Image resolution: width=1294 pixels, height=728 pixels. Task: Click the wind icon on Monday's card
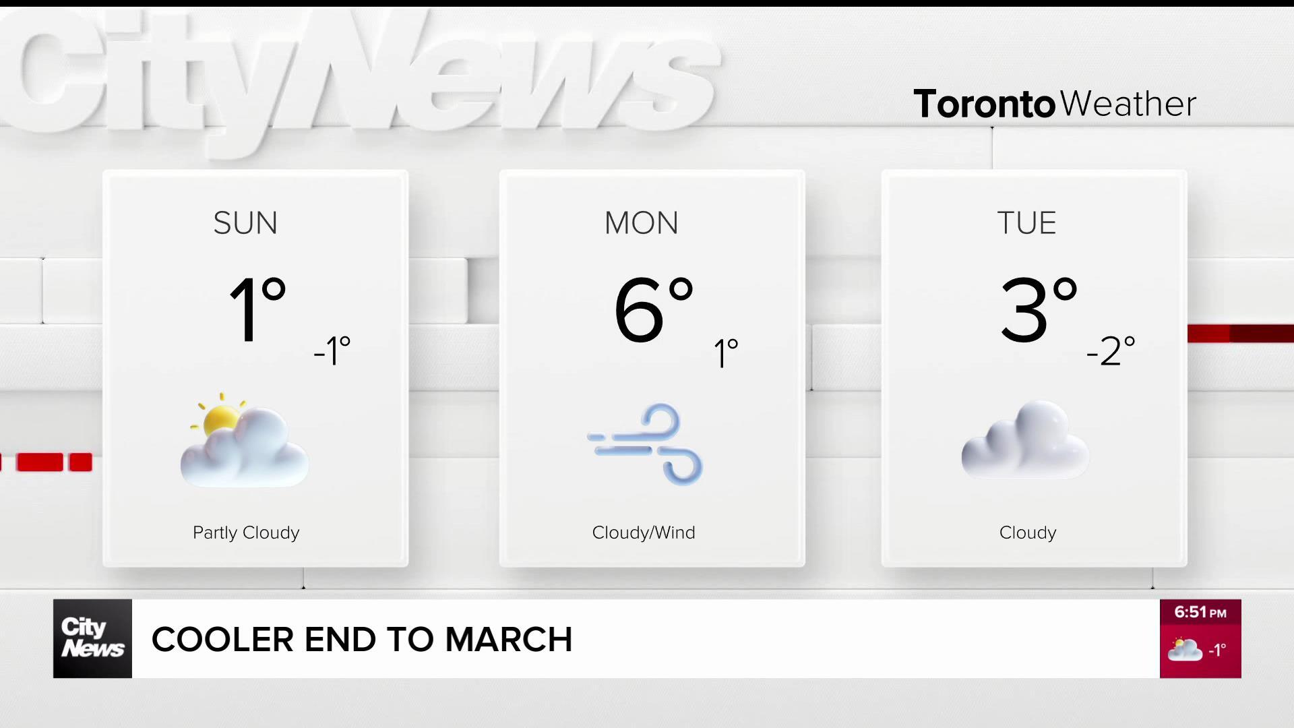coord(646,444)
